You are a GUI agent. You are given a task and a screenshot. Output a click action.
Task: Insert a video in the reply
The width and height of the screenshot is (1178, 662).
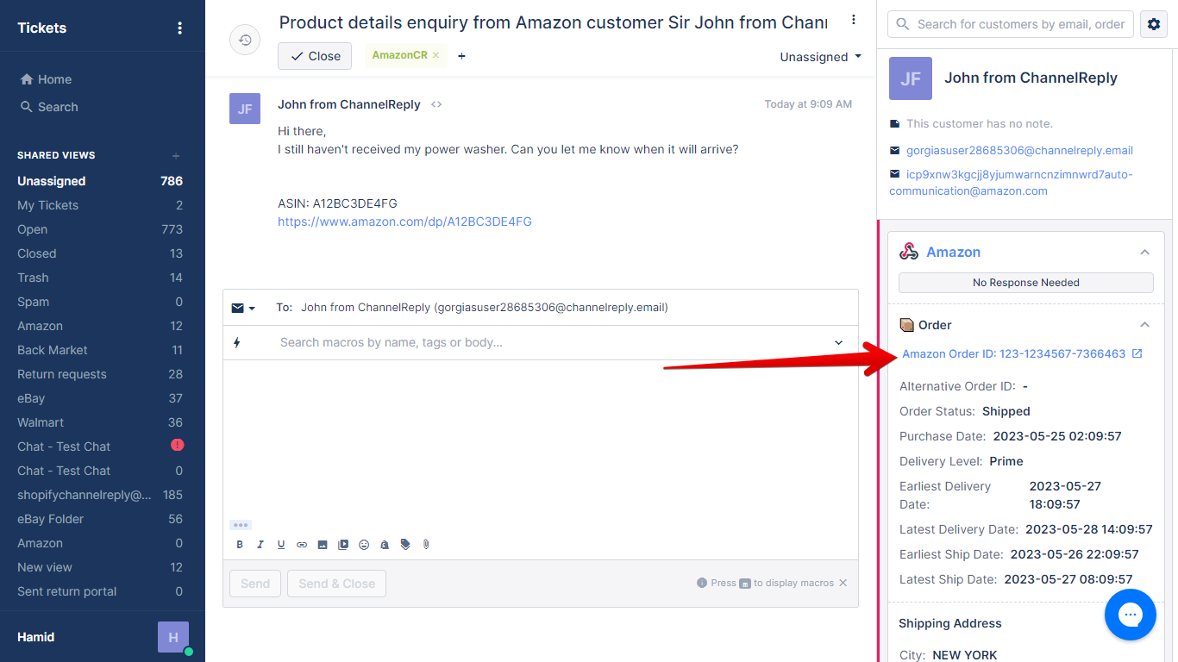pyautogui.click(x=343, y=545)
